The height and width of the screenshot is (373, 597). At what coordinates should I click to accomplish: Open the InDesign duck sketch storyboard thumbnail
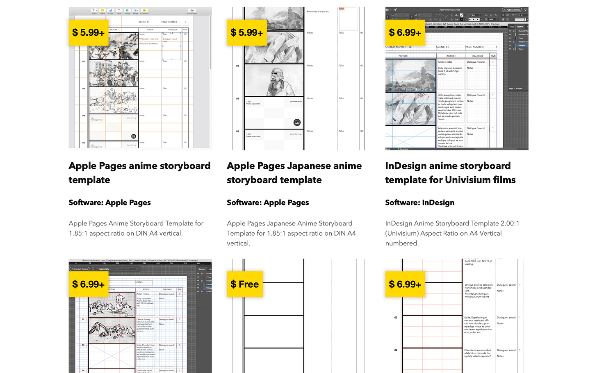[140, 316]
